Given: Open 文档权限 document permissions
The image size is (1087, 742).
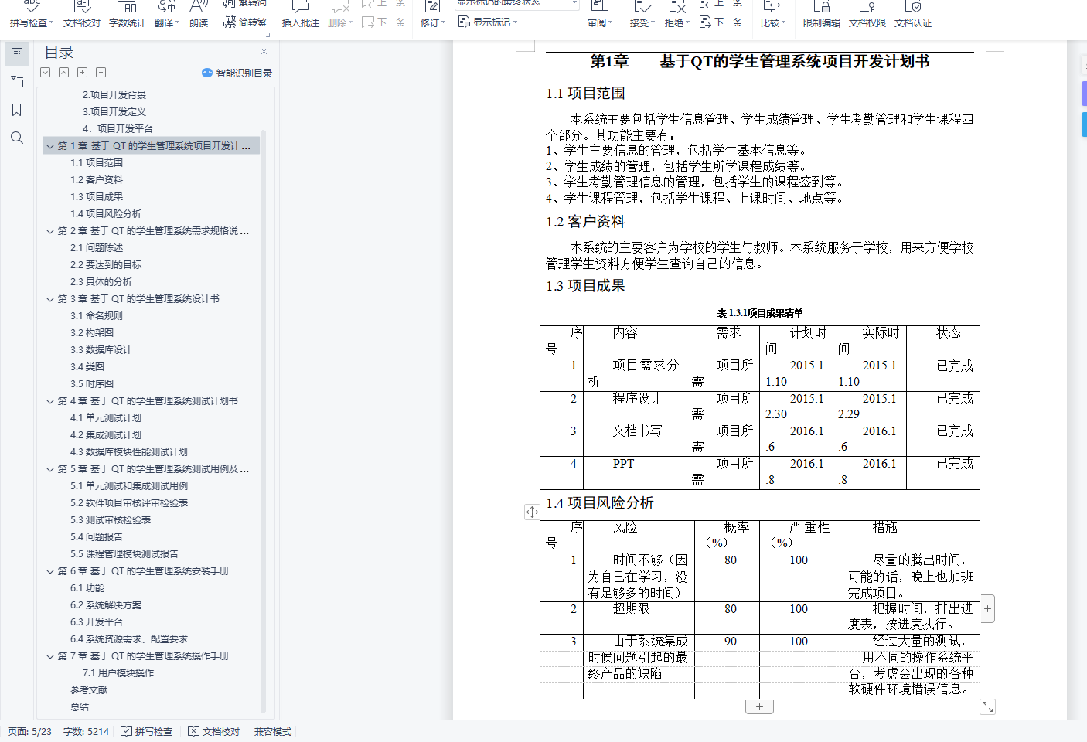Looking at the screenshot, I should pyautogui.click(x=867, y=15).
